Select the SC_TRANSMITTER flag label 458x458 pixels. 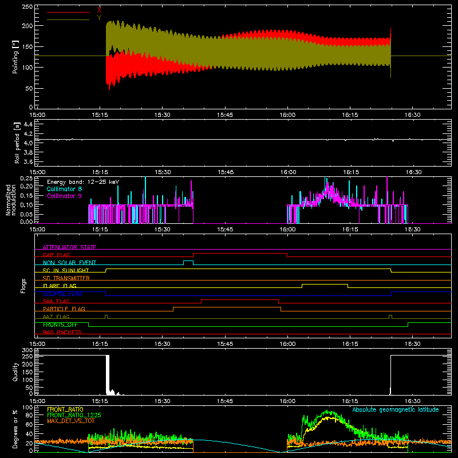(x=66, y=278)
